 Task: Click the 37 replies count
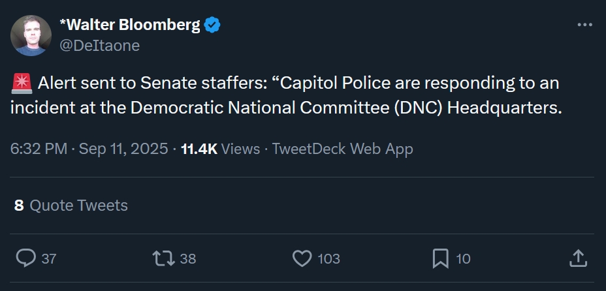tap(49, 259)
